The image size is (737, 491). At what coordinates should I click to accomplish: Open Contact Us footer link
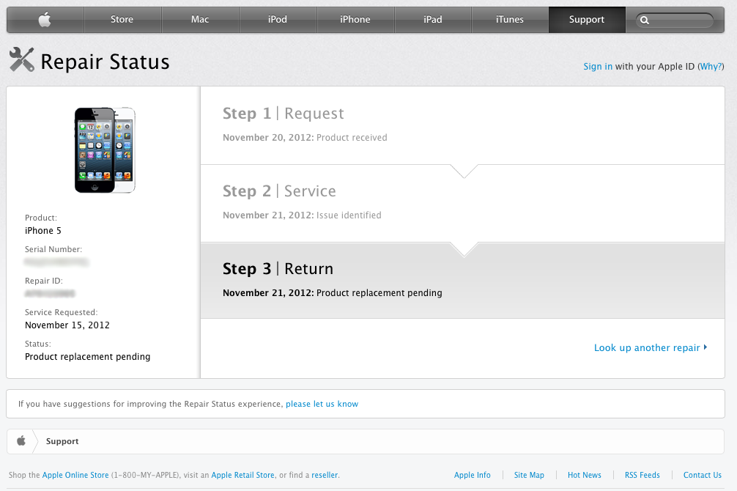703,475
